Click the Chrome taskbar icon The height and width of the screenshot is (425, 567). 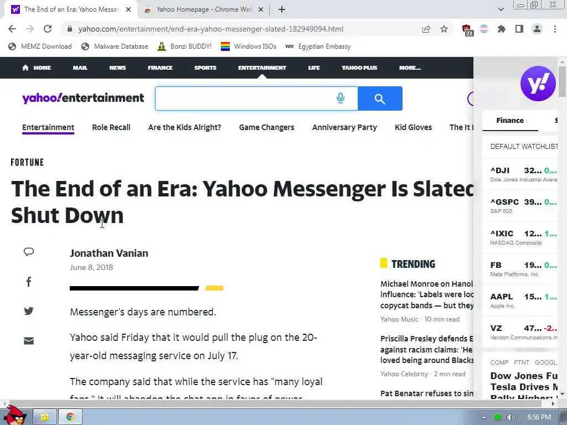(70, 417)
